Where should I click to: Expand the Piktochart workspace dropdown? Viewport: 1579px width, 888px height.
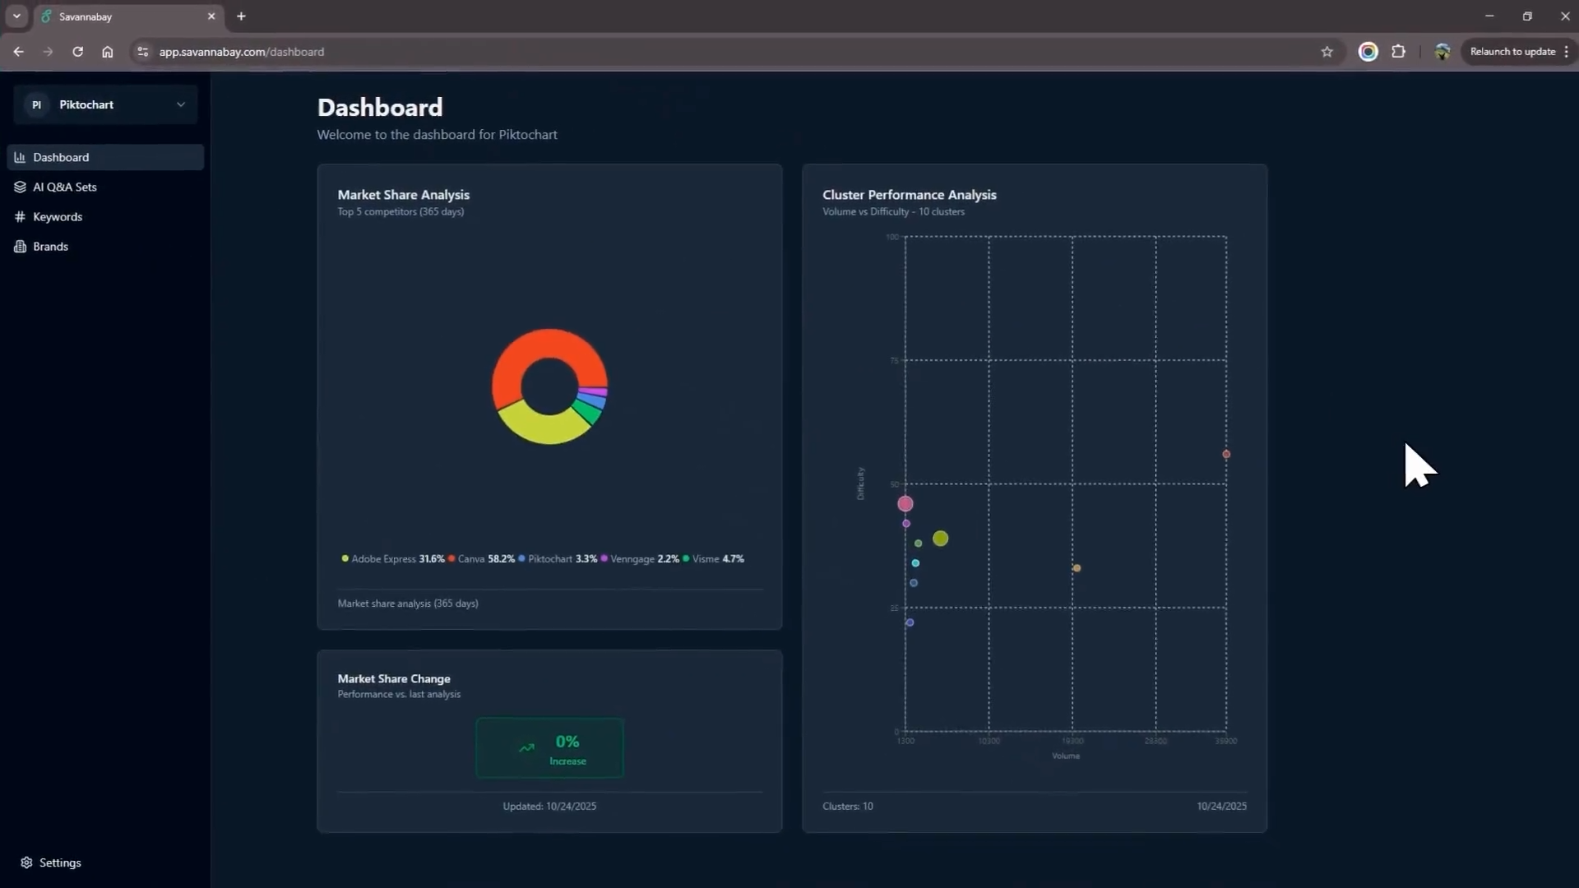pos(181,104)
